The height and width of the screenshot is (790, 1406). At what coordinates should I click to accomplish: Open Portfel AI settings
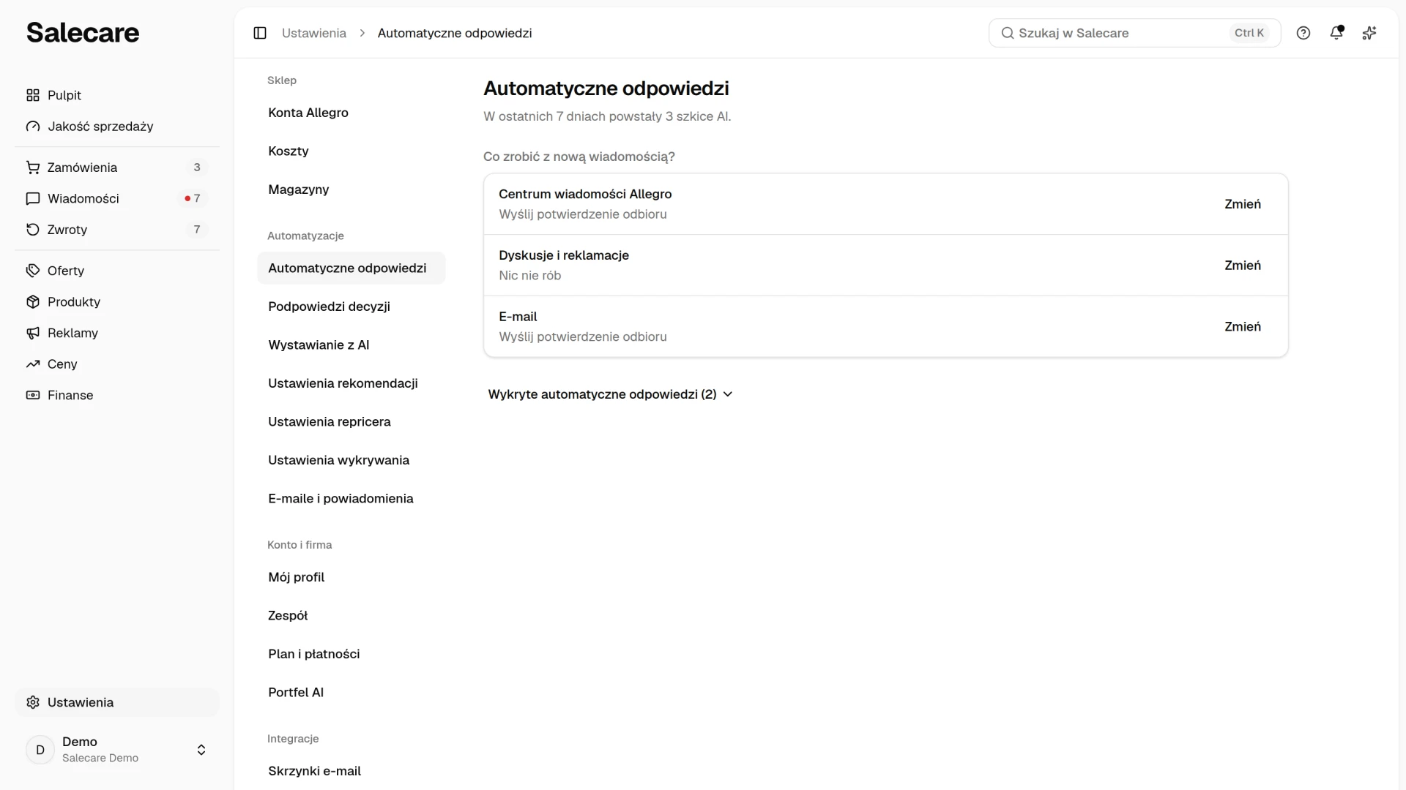click(x=351, y=693)
